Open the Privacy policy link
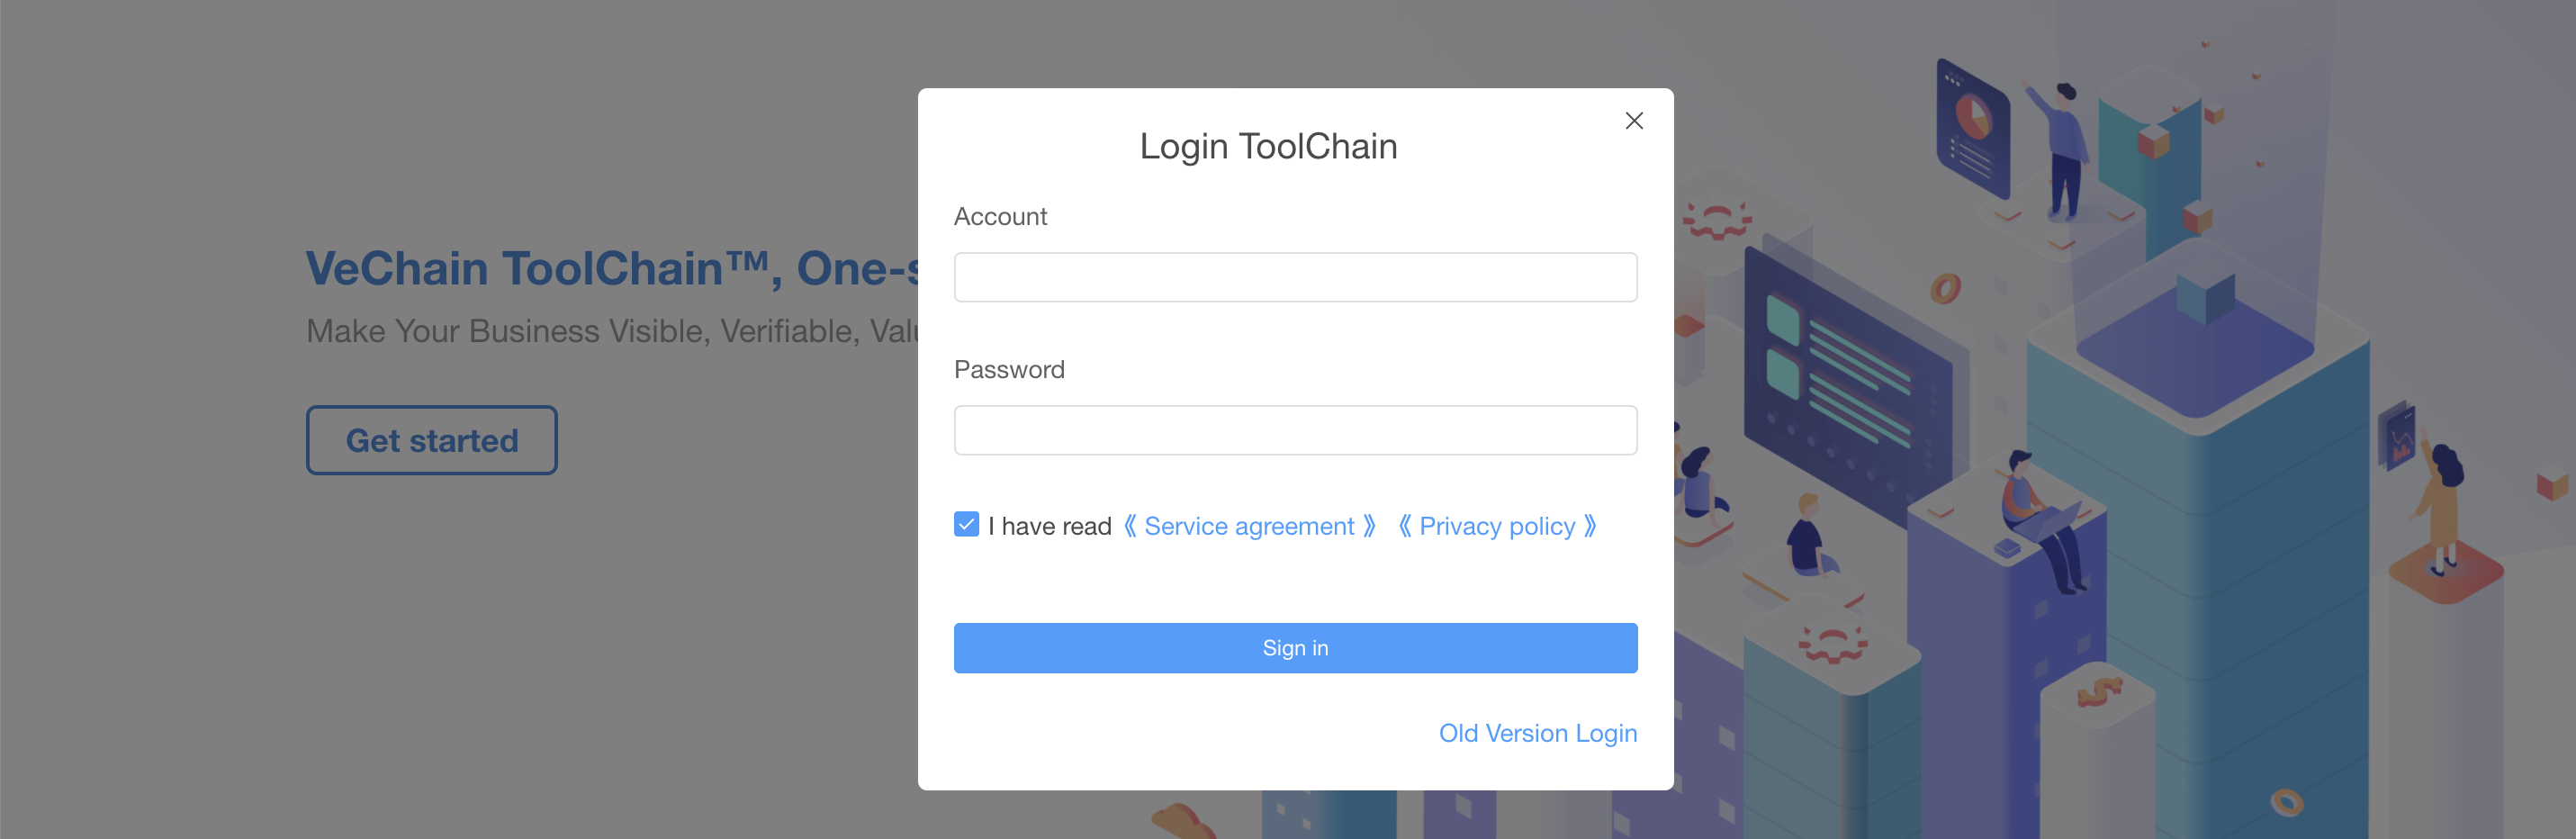Viewport: 2576px width, 839px height. click(1496, 526)
